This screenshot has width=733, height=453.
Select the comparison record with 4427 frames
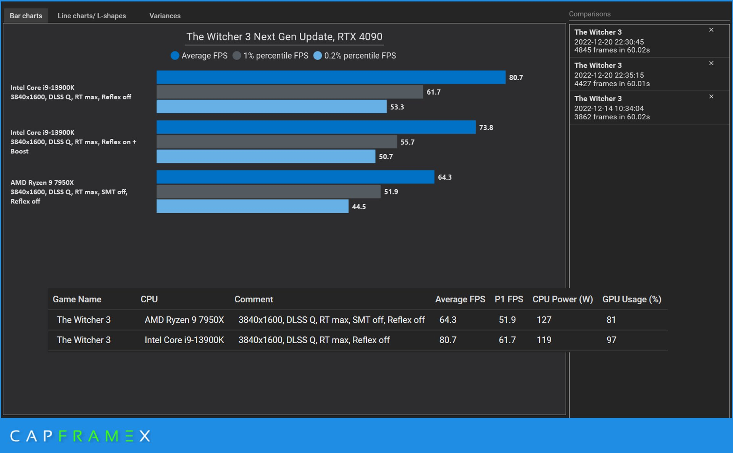point(649,74)
